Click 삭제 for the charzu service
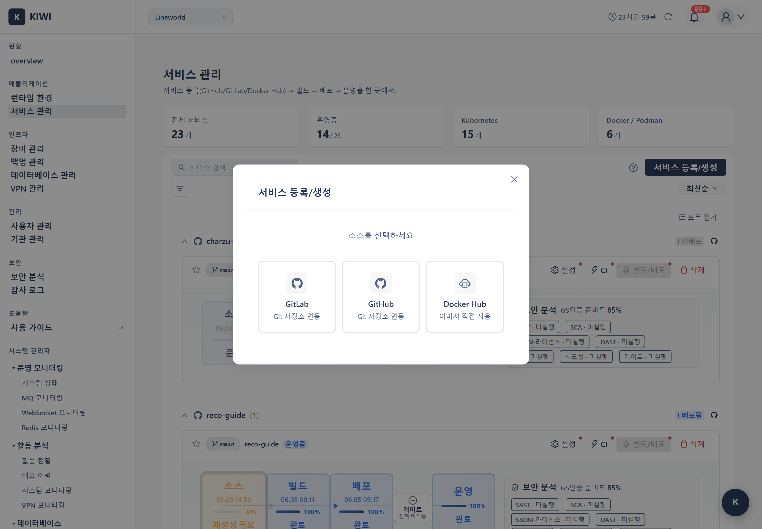The width and height of the screenshot is (762, 529). point(692,270)
